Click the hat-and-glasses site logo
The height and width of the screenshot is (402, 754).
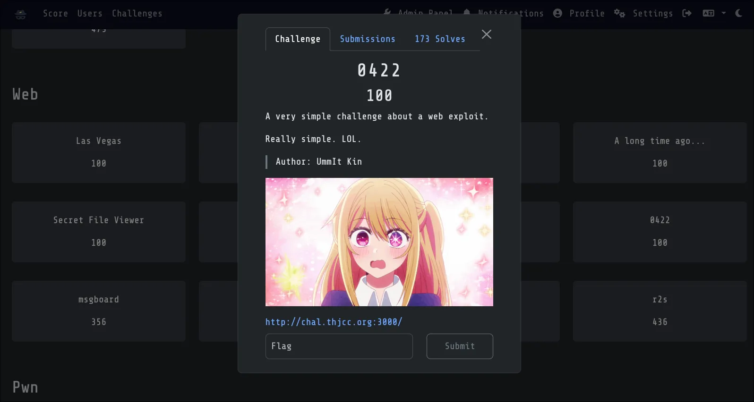point(20,14)
